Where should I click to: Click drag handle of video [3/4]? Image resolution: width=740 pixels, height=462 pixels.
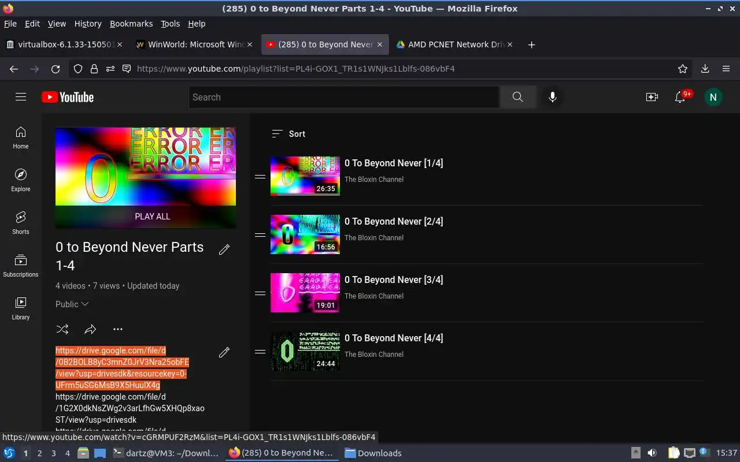coord(260,293)
